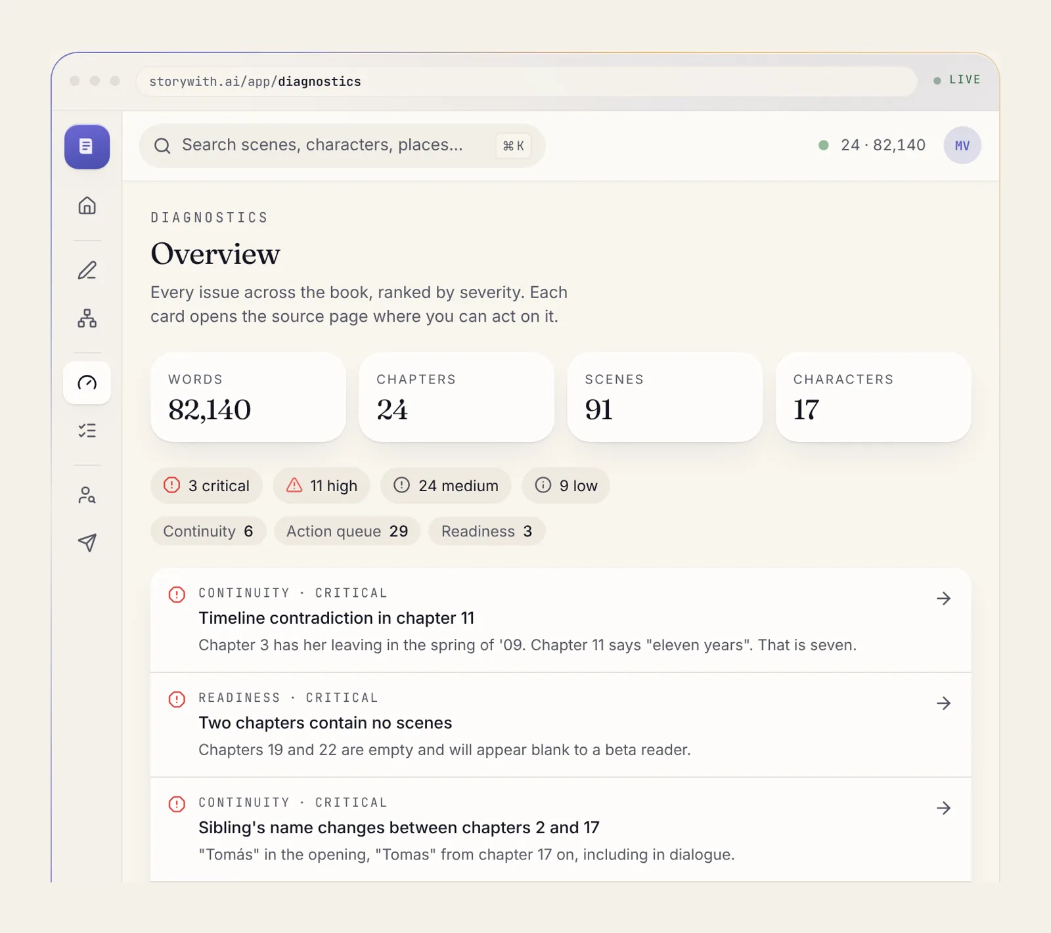This screenshot has width=1051, height=933.
Task: Click alert icon beside Timeline contradiction issue
Action: click(177, 594)
